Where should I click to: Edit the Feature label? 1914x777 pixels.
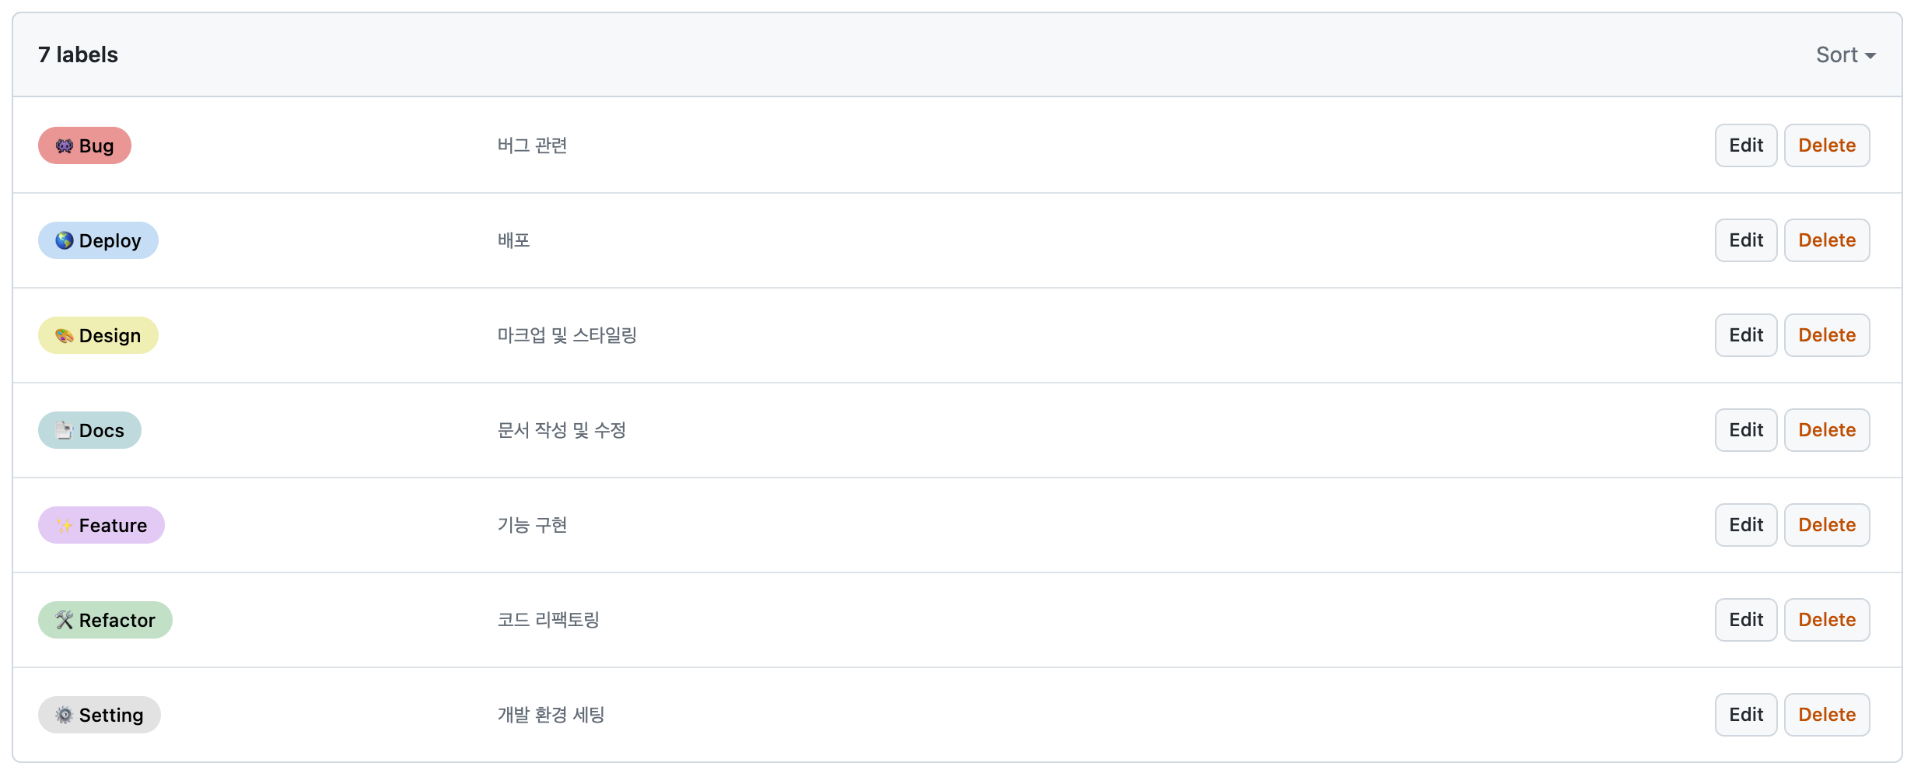(x=1745, y=525)
